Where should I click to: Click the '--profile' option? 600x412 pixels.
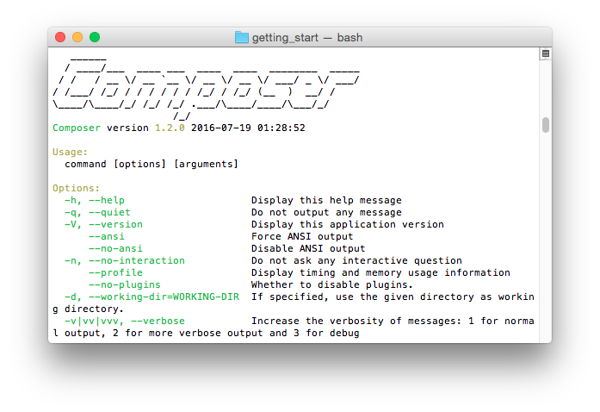115,273
